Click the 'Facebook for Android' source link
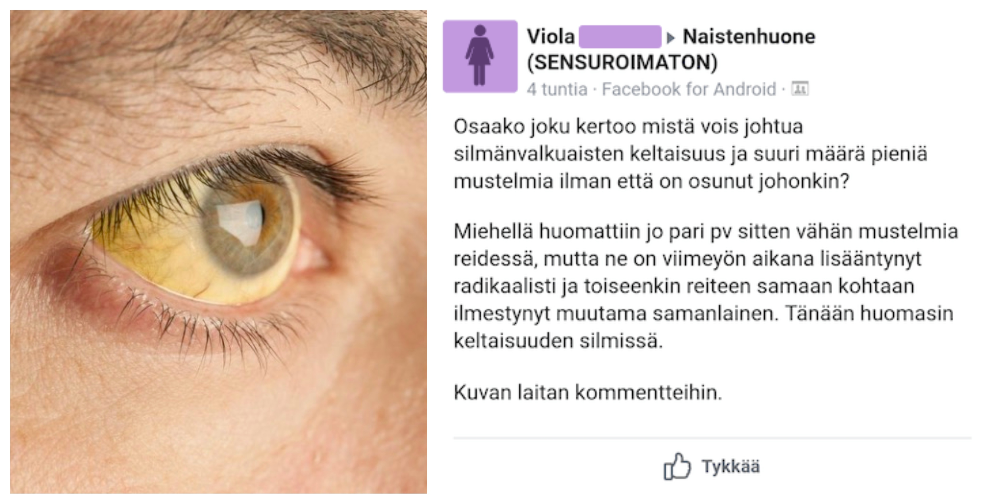The height and width of the screenshot is (504, 1001). click(688, 89)
